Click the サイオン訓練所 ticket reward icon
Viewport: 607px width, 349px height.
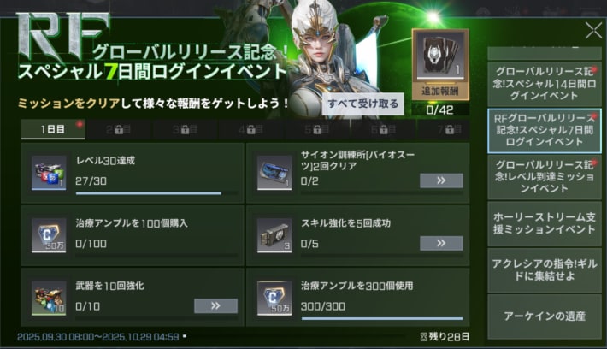pos(274,173)
